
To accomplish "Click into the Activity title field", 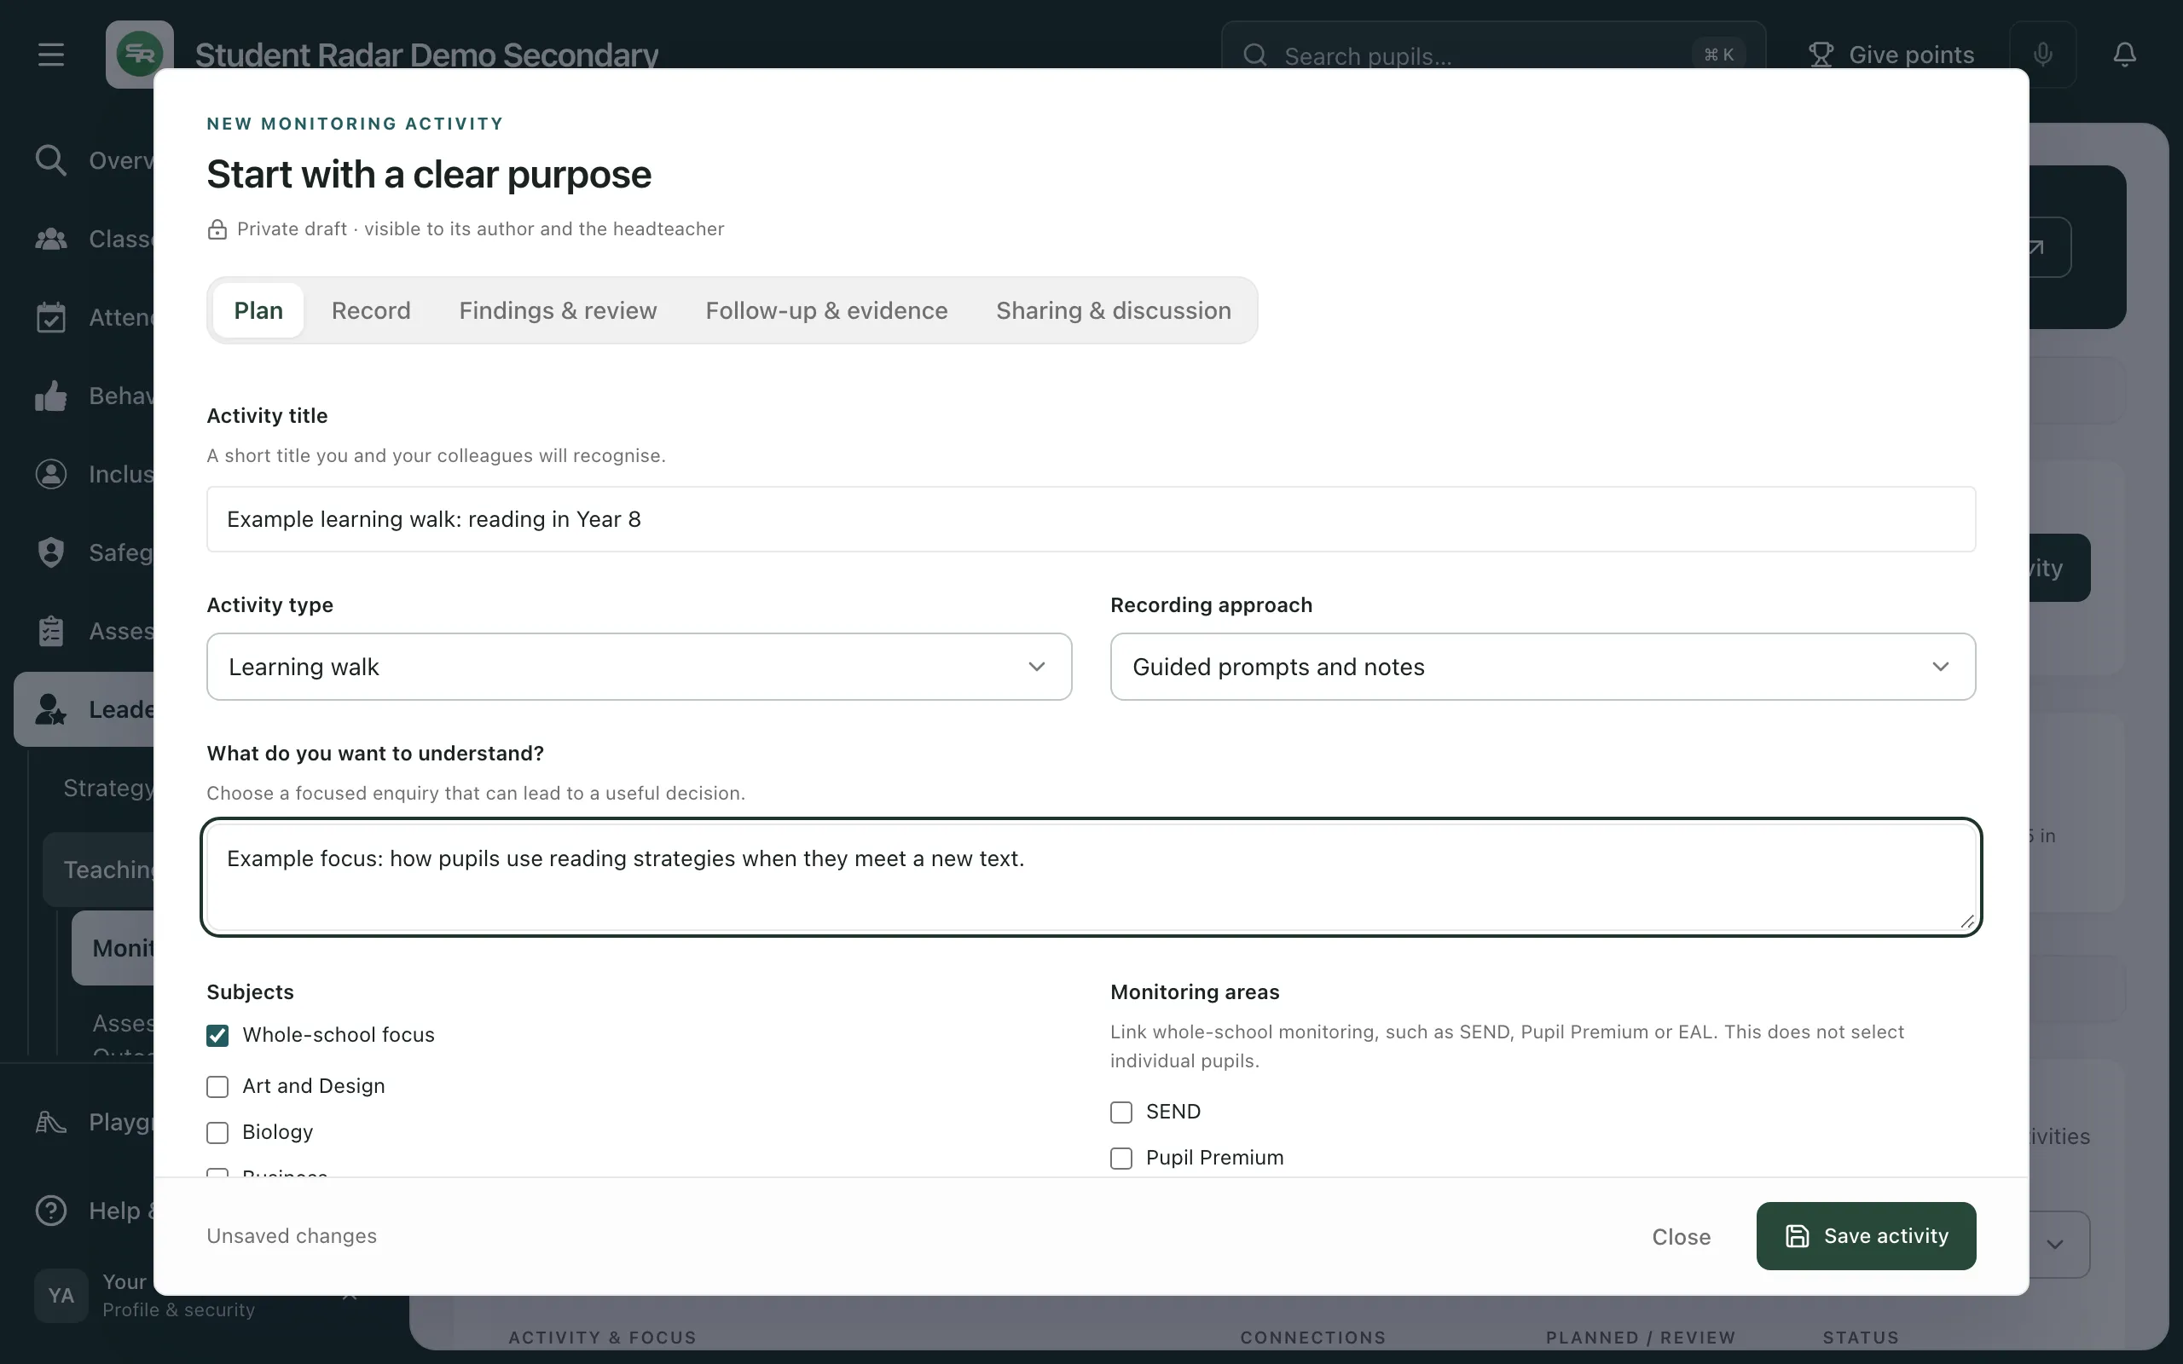I will (1091, 520).
